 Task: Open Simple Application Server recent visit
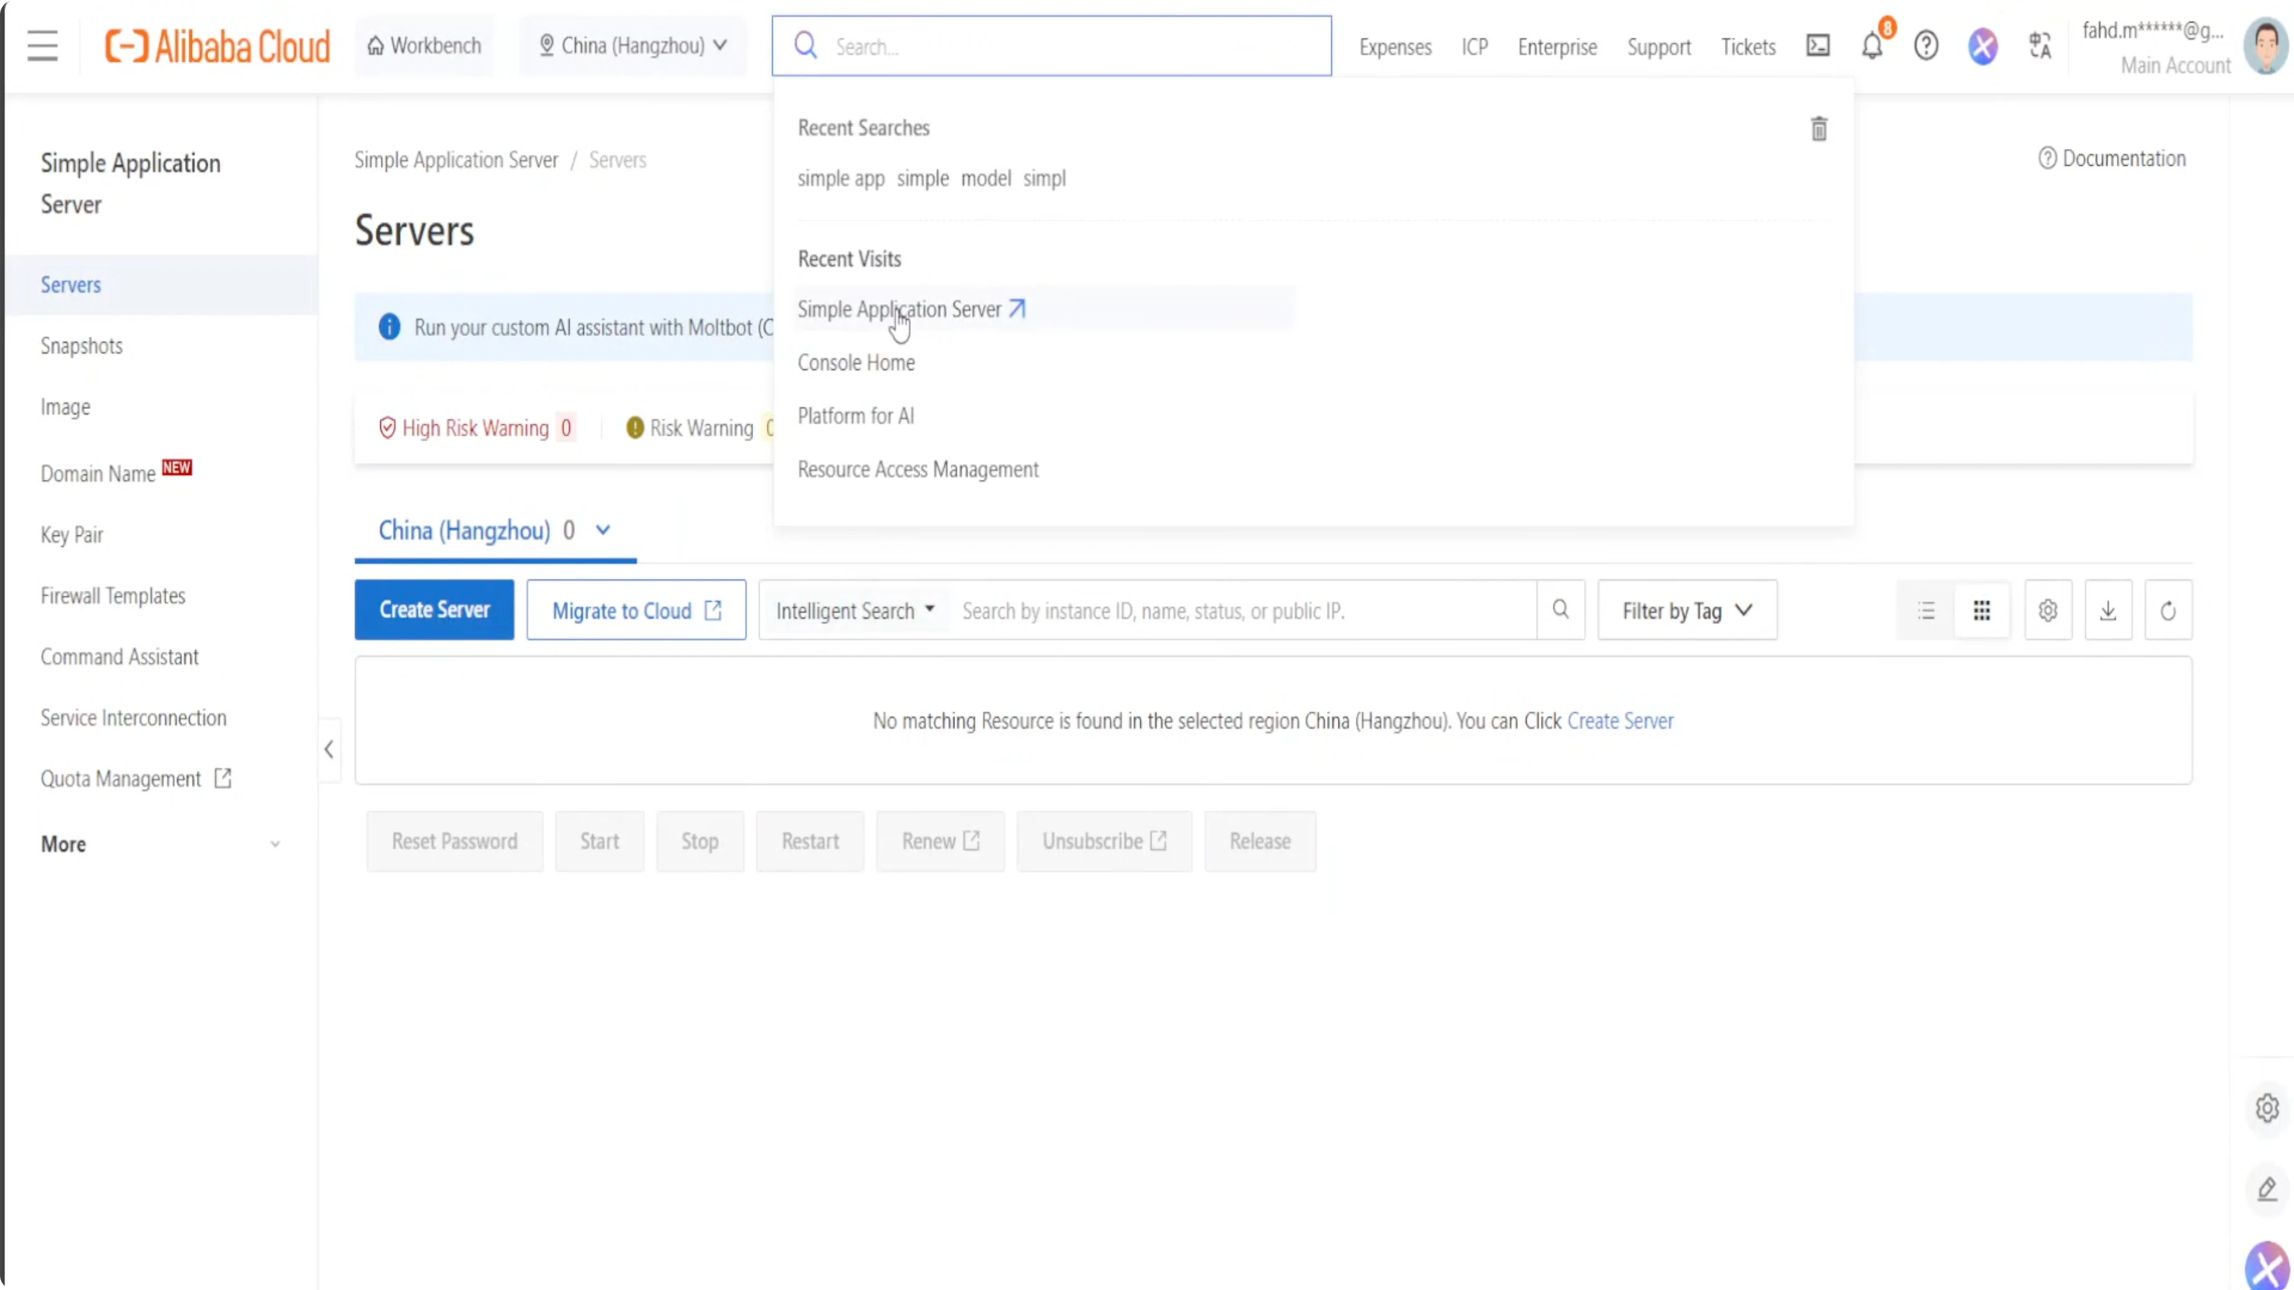[900, 309]
